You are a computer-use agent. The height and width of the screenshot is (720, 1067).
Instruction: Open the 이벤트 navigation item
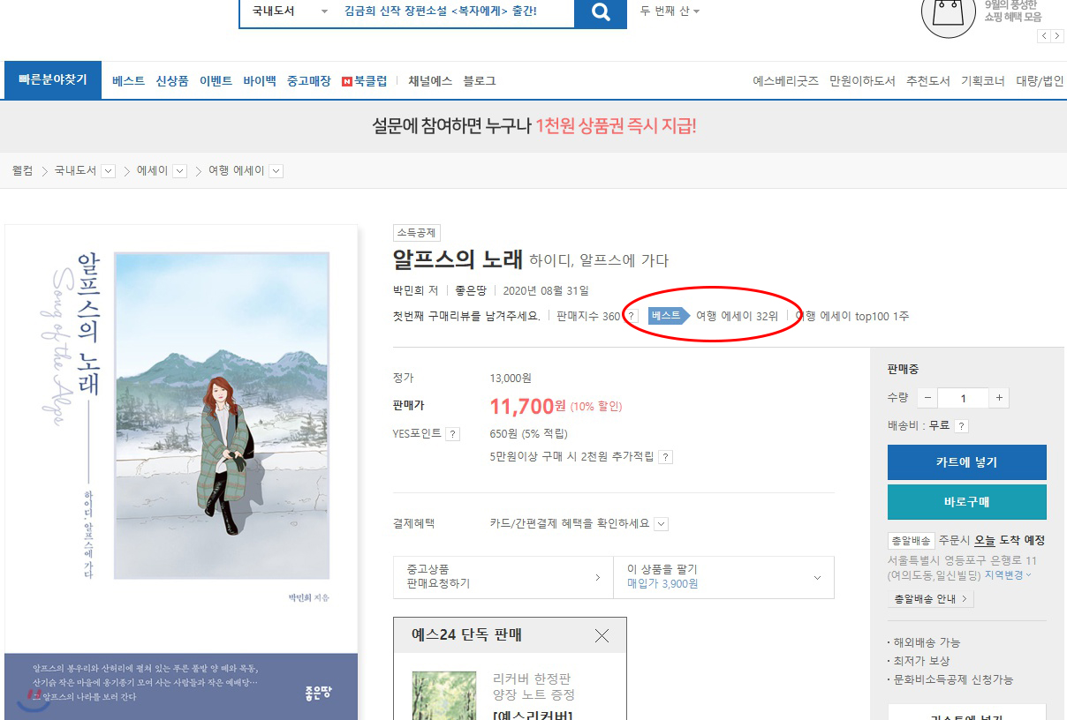(216, 81)
